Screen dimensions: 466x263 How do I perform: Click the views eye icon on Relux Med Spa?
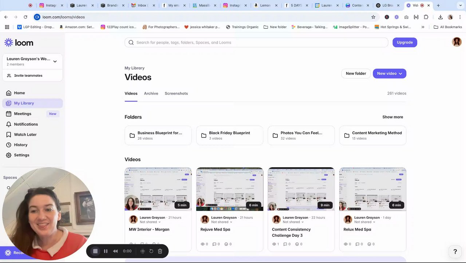click(346, 244)
